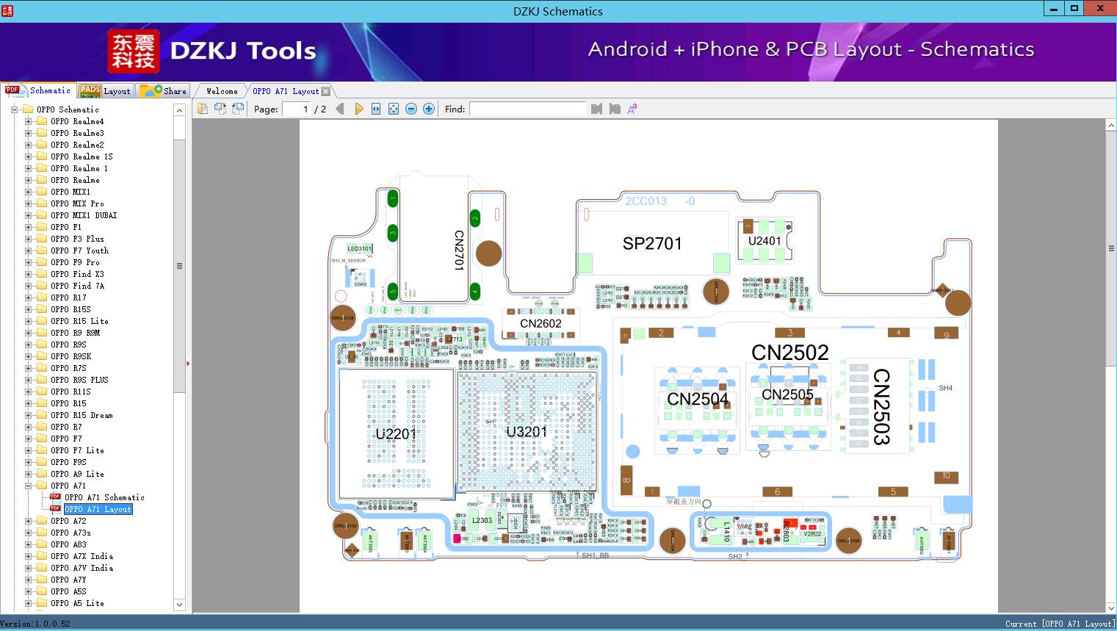Image resolution: width=1117 pixels, height=631 pixels.
Task: Toggle the match case Aa icon
Action: pyautogui.click(x=632, y=109)
